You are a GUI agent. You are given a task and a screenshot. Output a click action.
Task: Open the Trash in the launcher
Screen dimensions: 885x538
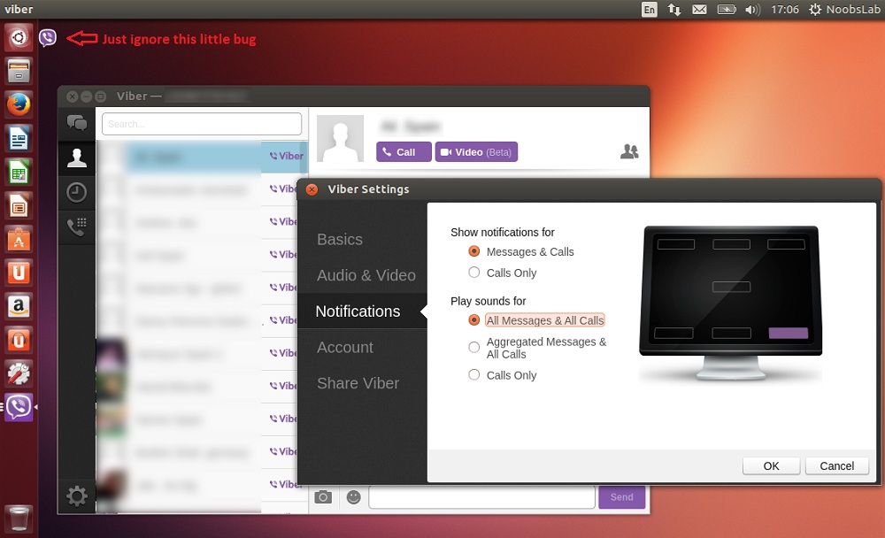[x=19, y=519]
